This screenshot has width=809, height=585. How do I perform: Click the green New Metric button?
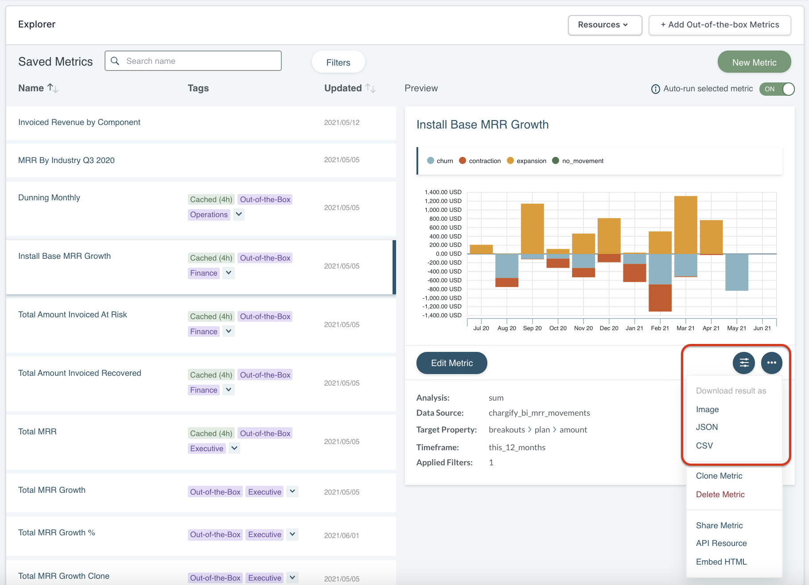[x=754, y=62]
